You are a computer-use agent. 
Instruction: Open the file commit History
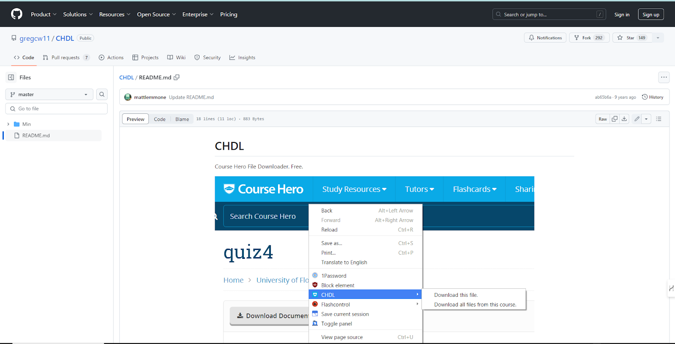[x=653, y=97]
